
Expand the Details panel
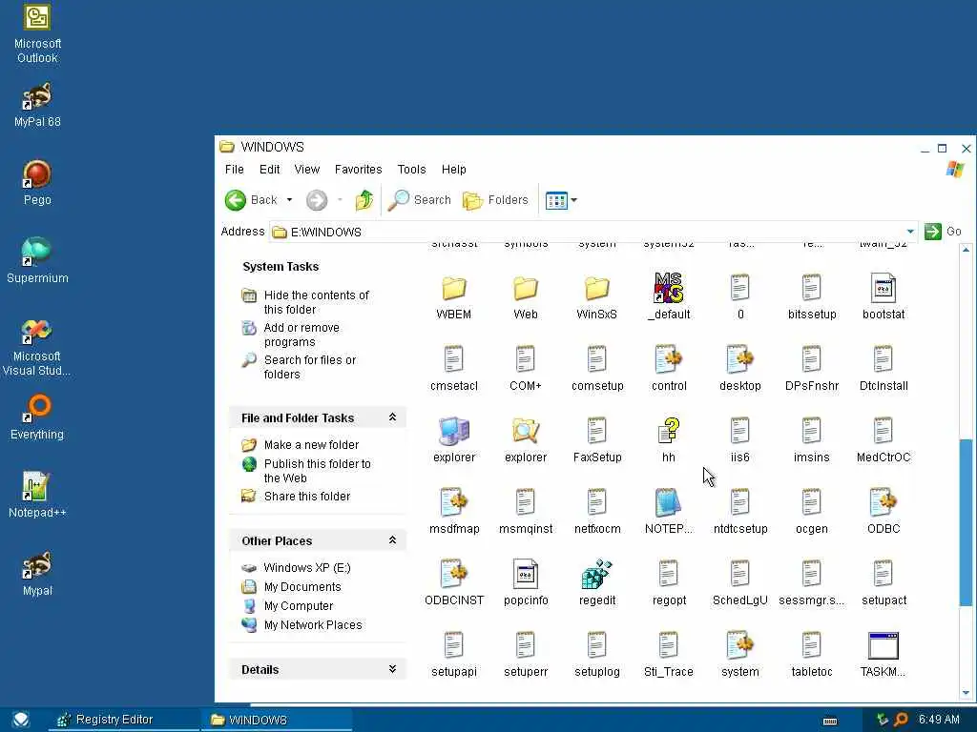tap(392, 668)
